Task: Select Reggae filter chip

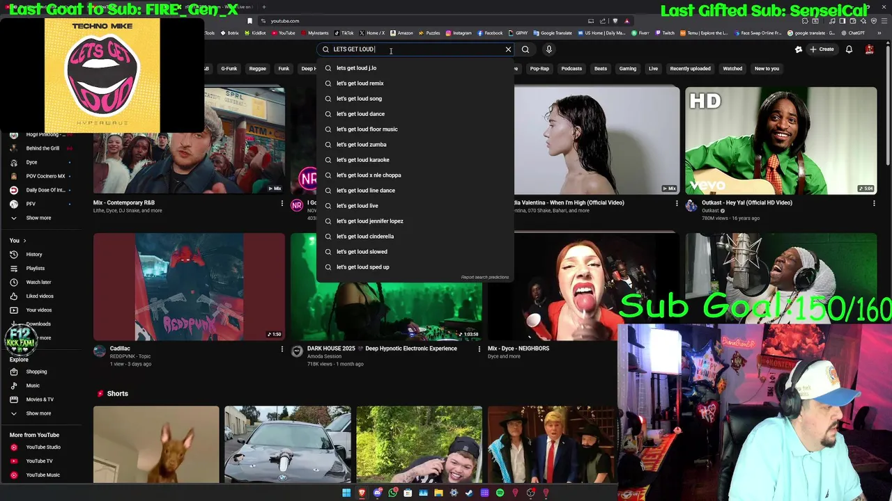Action: [x=258, y=69]
